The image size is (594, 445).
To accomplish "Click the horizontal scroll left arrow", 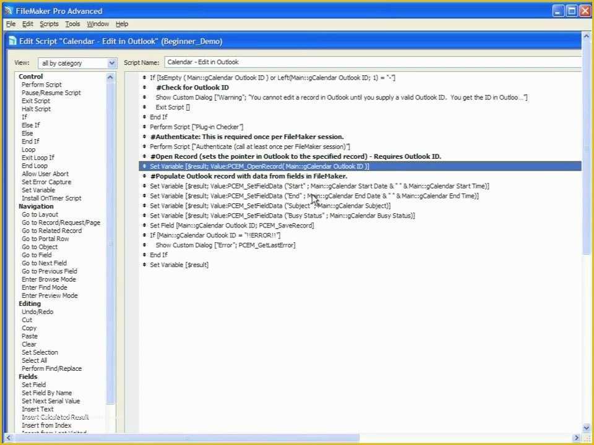I will pyautogui.click(x=8, y=438).
